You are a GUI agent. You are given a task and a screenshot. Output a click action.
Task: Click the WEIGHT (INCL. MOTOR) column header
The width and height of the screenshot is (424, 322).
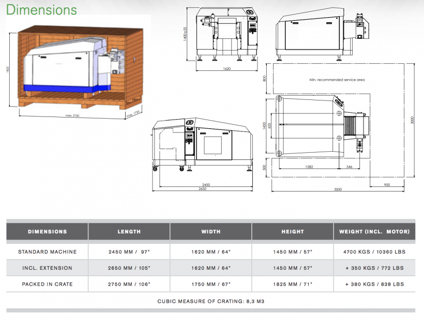click(374, 231)
